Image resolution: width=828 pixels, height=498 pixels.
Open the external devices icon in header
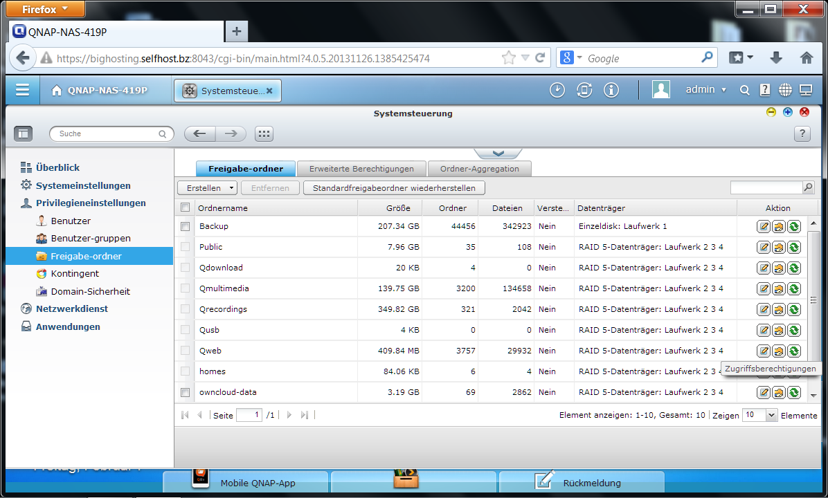(x=584, y=90)
